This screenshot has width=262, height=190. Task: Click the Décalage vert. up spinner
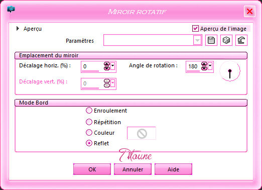click(107, 81)
